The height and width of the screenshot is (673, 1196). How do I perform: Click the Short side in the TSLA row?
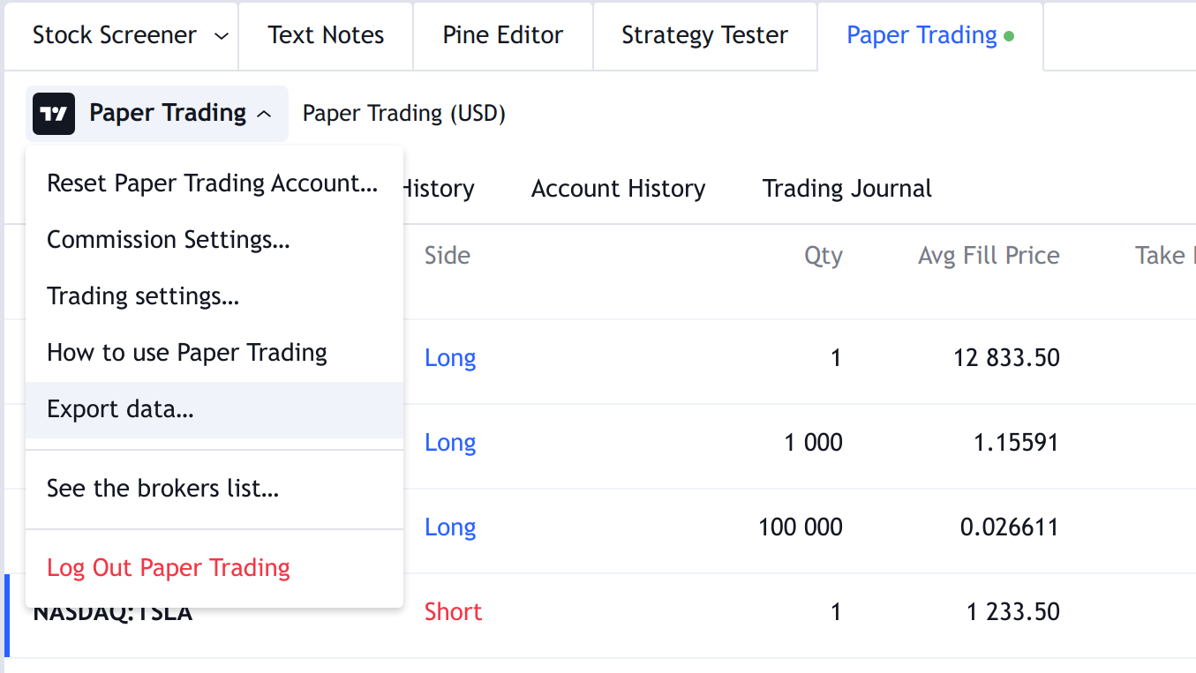(x=453, y=612)
